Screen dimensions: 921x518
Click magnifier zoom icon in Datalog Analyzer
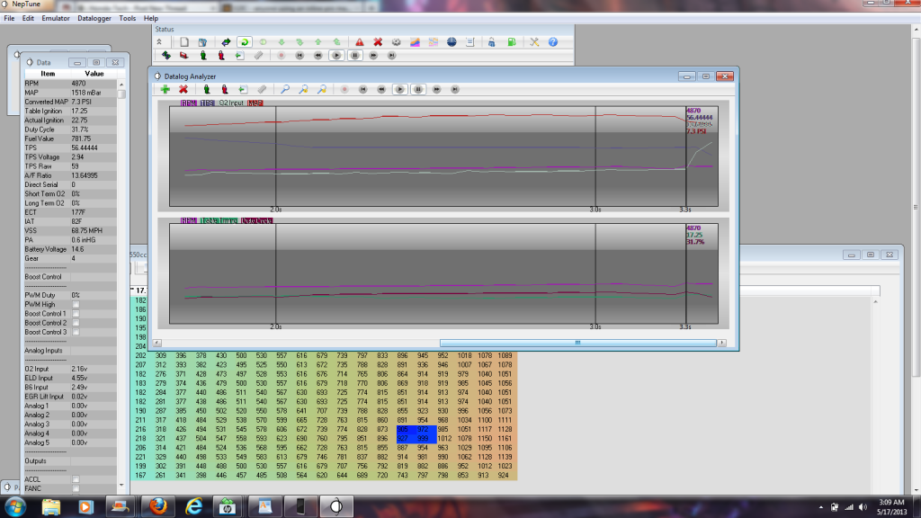pyautogui.click(x=284, y=89)
